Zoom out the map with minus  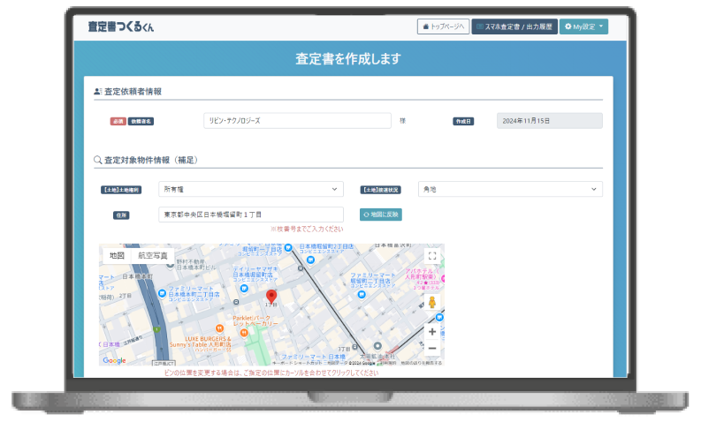tap(432, 349)
